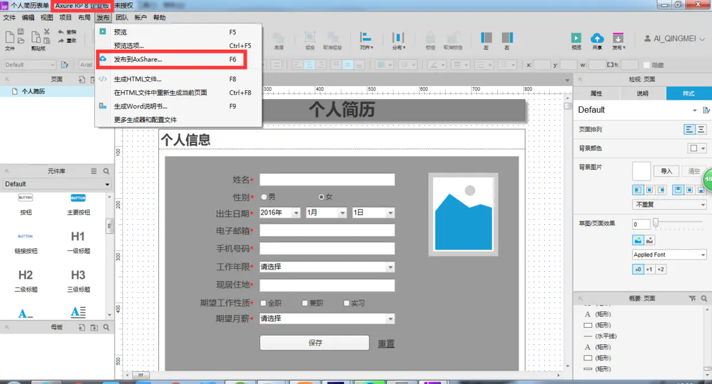Click the 导入 background image button

[x=666, y=171]
